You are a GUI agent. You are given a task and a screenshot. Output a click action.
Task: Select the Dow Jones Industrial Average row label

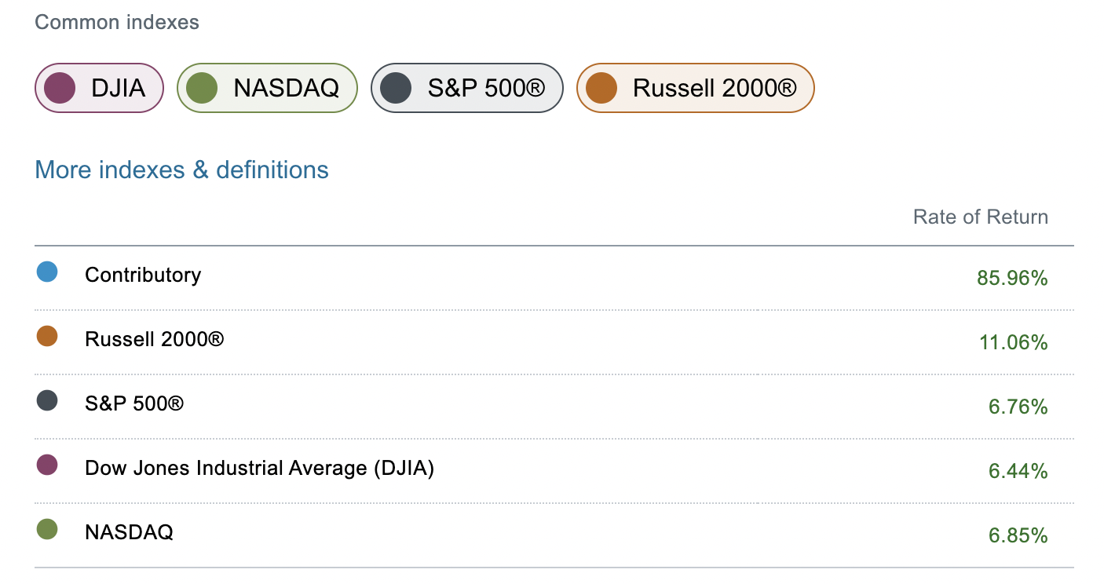(259, 468)
